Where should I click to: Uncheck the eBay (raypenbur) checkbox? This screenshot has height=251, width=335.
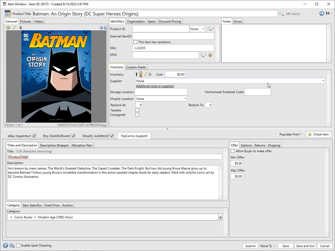[34, 136]
